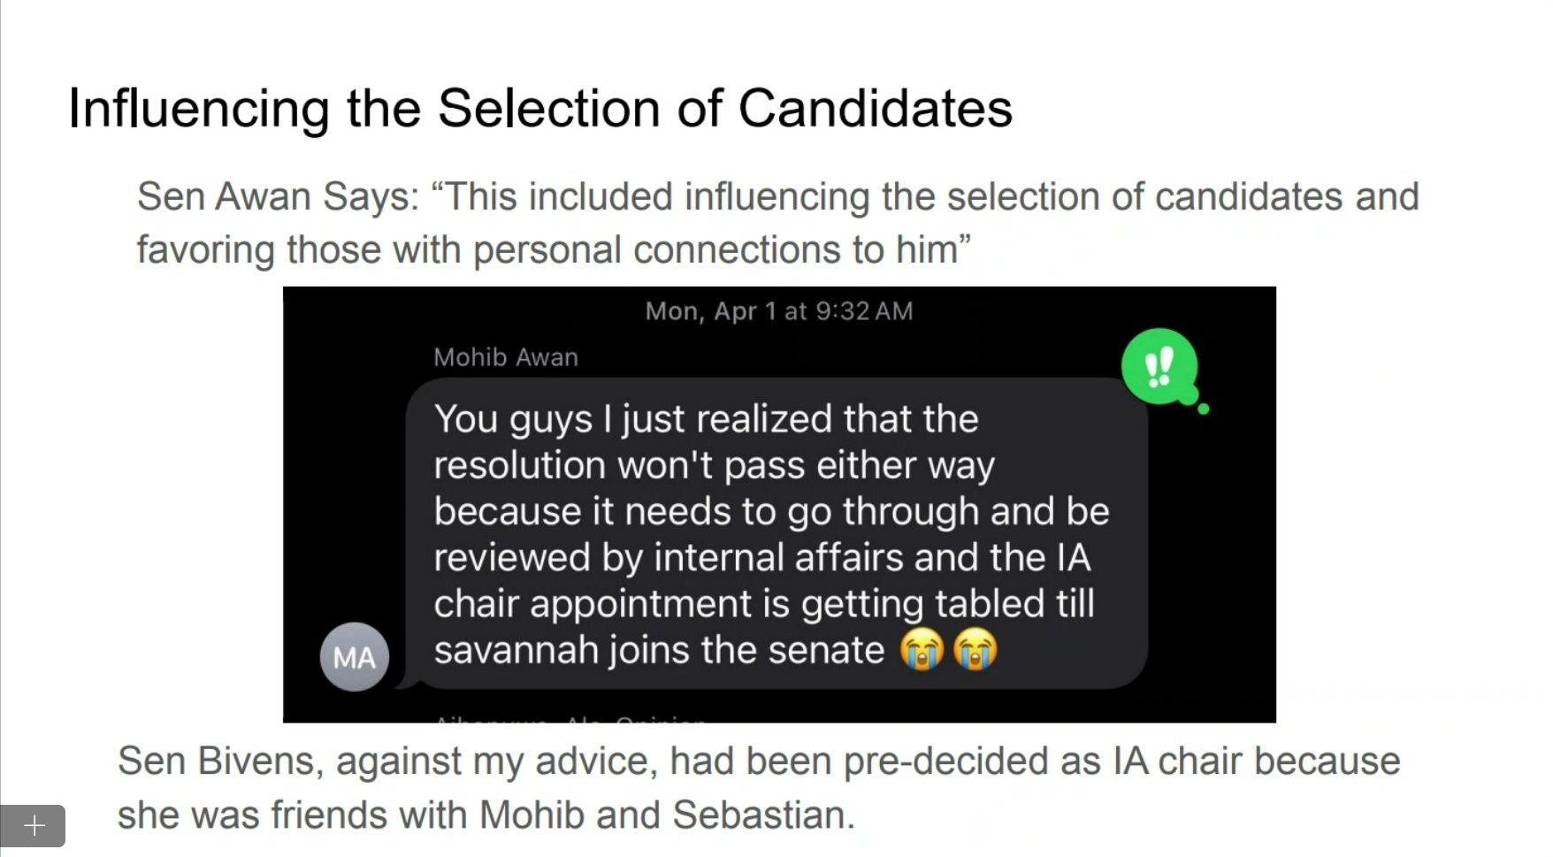Click "resolution won't pass either way" message line
The height and width of the screenshot is (857, 1553).
tap(714, 465)
